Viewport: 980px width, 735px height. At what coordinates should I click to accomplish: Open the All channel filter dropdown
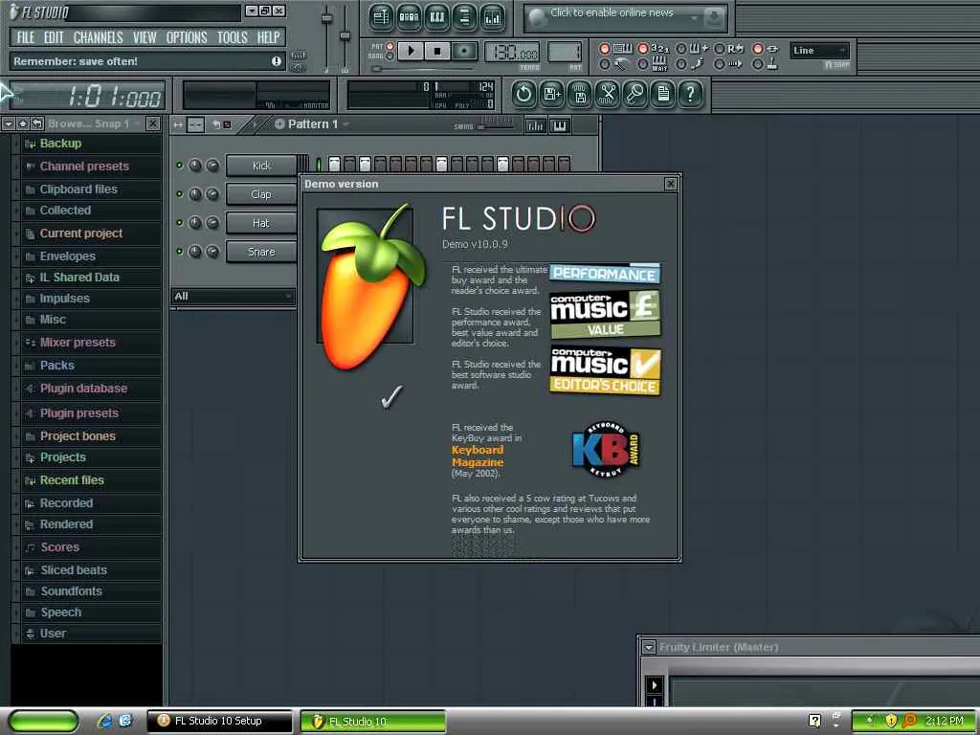click(x=233, y=297)
